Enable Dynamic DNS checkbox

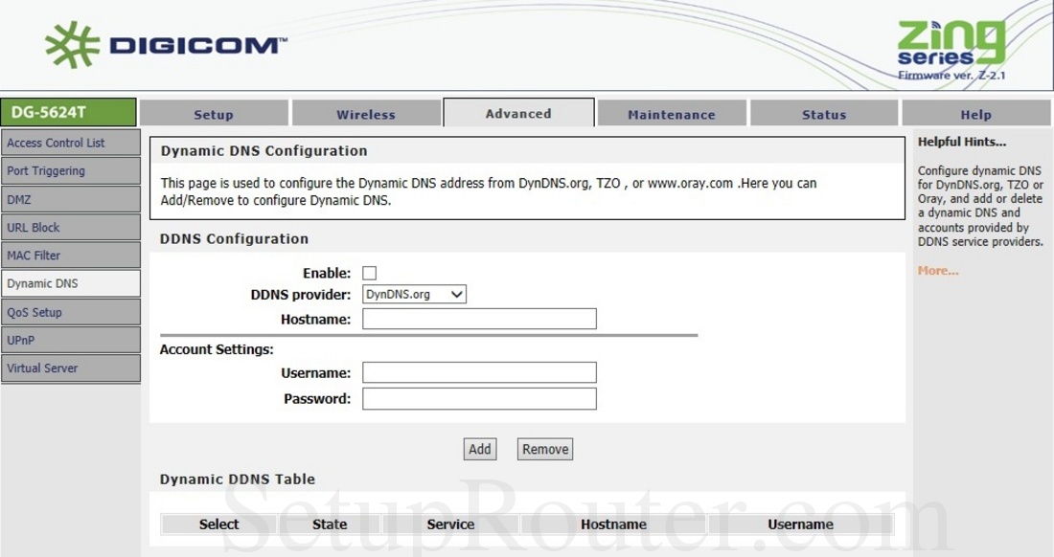pos(369,273)
